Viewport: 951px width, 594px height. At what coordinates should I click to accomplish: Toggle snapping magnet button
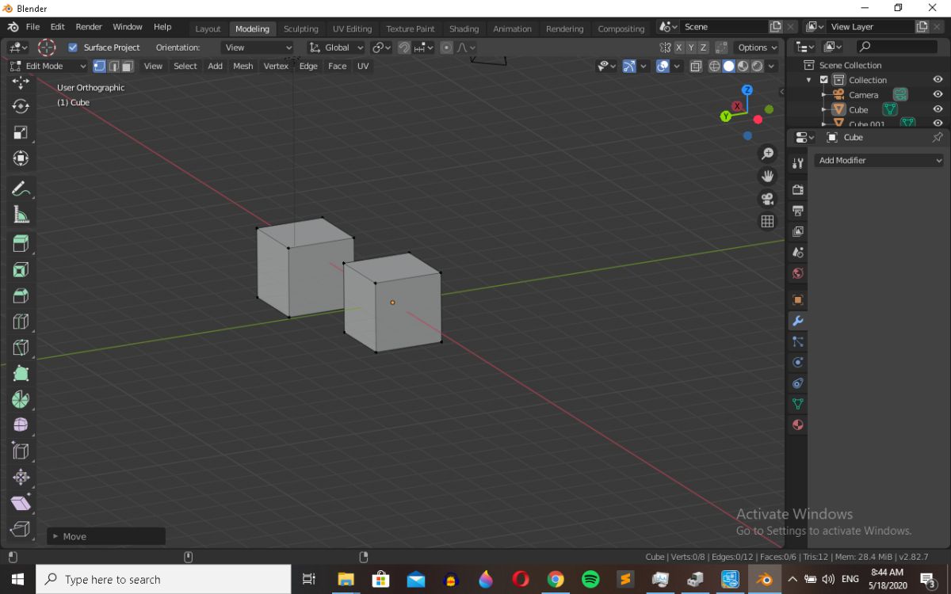(x=404, y=48)
